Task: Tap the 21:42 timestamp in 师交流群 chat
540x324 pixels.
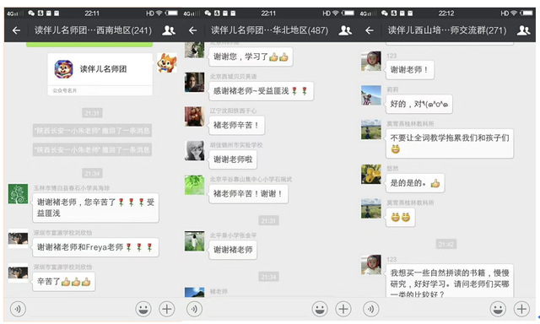Action: point(446,245)
